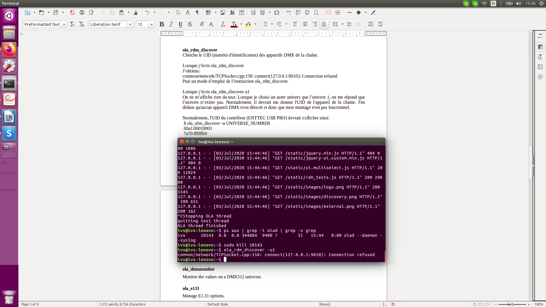Click the word count in status bar

pos(122,304)
